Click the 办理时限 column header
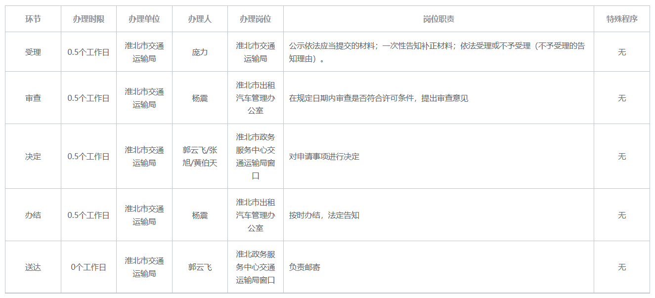The width and height of the screenshot is (655, 298). coord(88,19)
